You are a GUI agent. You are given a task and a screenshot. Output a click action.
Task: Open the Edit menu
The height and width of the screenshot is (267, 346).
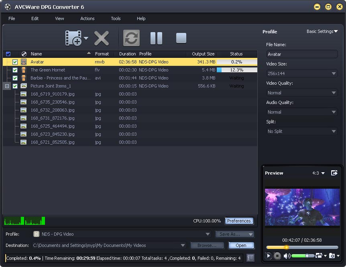pyautogui.click(x=35, y=19)
